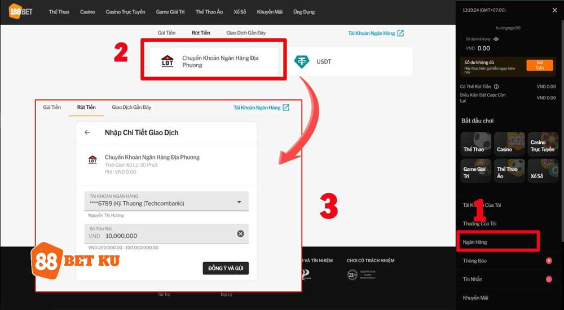Open Thể Thao Ảo in top navigation

[209, 12]
